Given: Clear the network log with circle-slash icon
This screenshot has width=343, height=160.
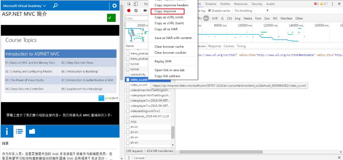Looking at the screenshot, I should [136, 11].
